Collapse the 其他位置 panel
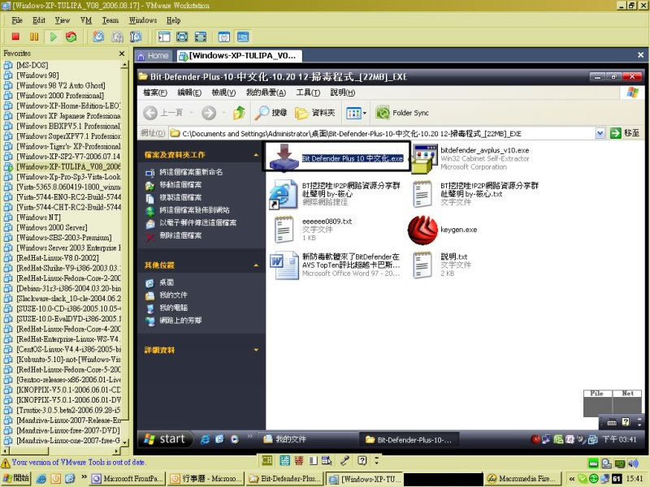Viewport: 650px width, 487px height. [256, 265]
